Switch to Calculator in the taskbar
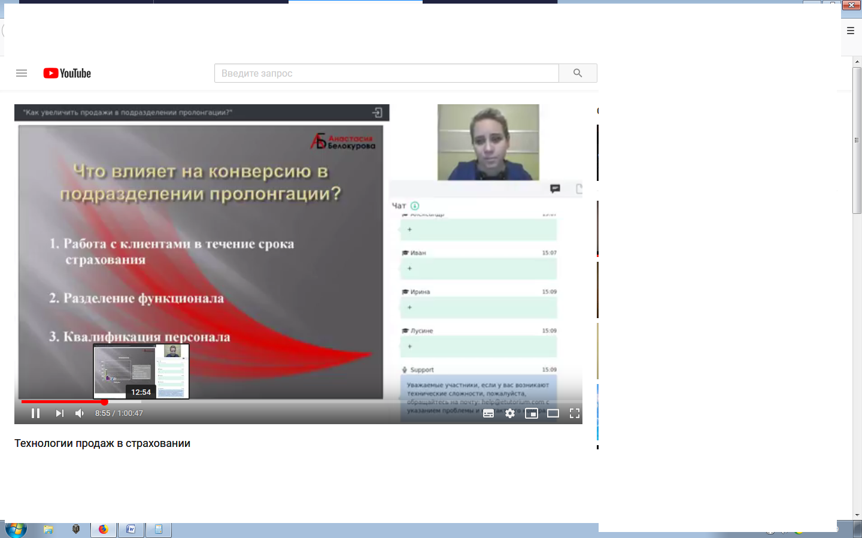This screenshot has height=538, width=862. point(159,530)
